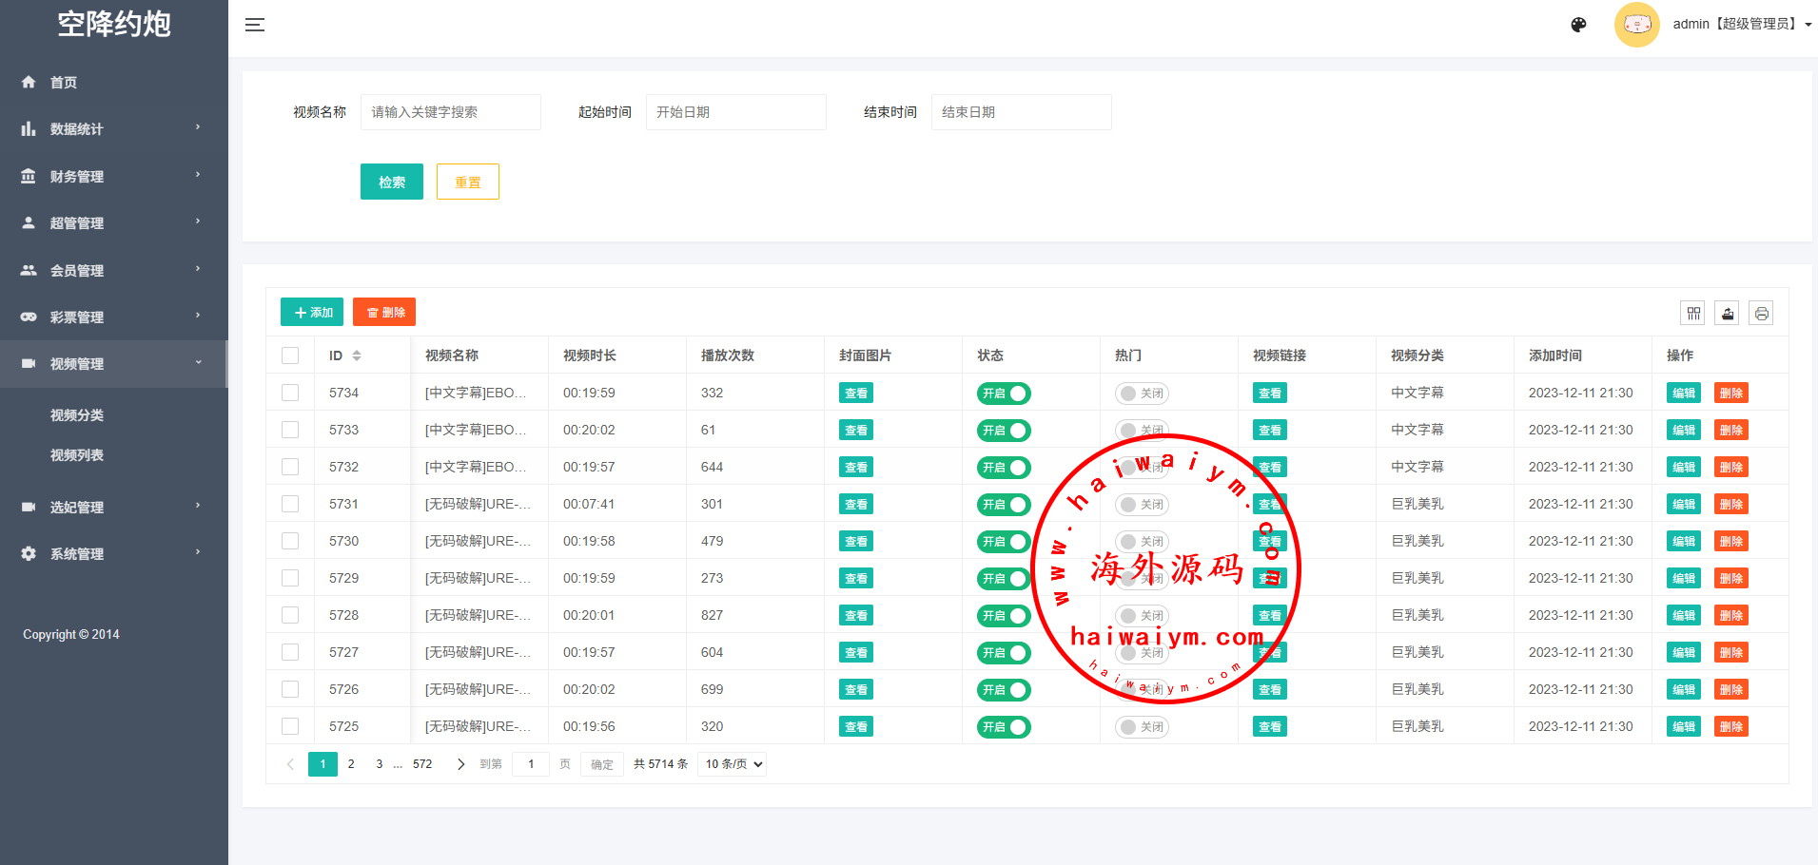Enable hot toggle for row 5725

pyautogui.click(x=1141, y=727)
